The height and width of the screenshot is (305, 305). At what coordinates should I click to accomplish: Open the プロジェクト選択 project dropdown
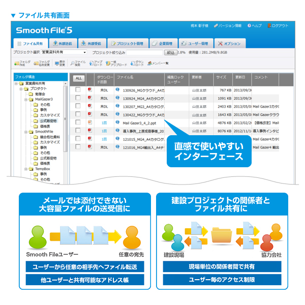pyautogui.click(x=64, y=52)
